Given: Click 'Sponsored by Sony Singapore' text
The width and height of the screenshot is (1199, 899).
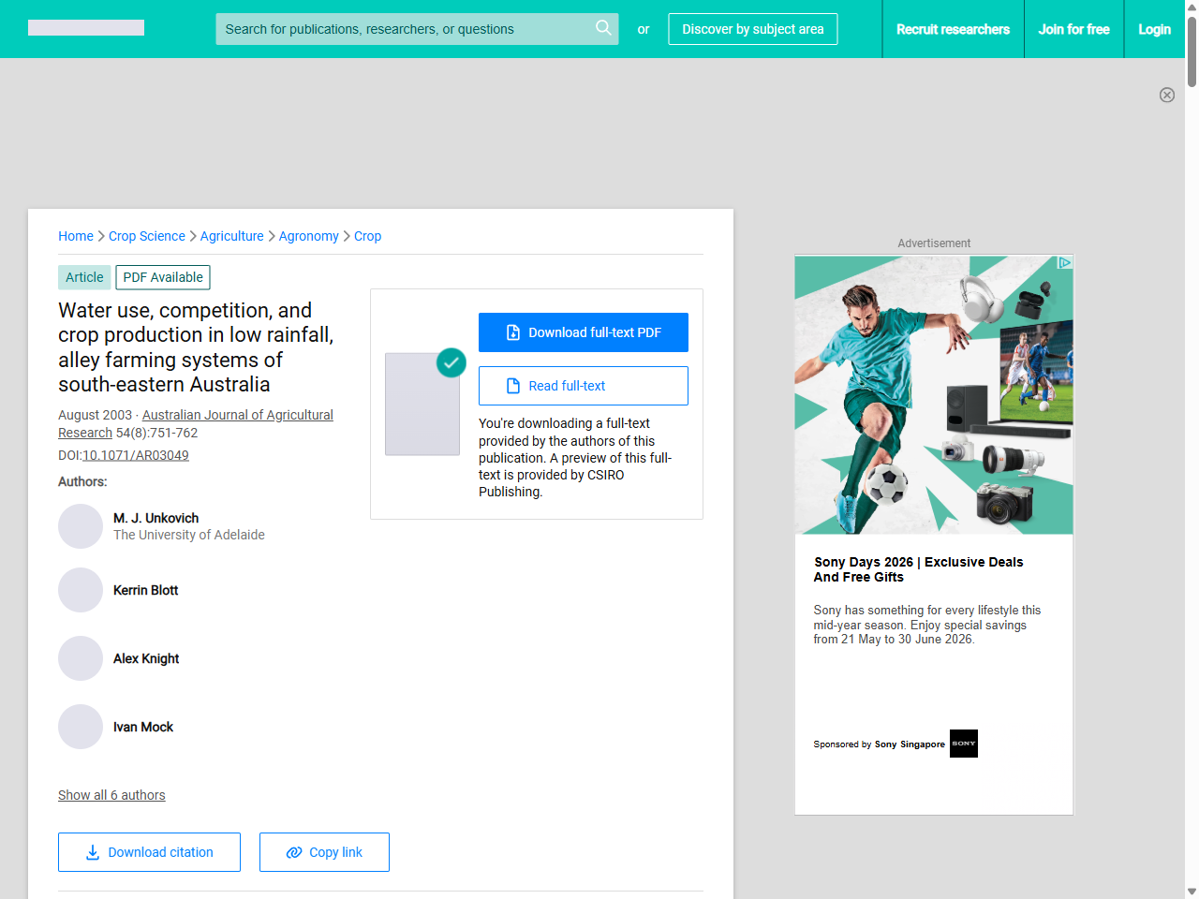Looking at the screenshot, I should [879, 744].
